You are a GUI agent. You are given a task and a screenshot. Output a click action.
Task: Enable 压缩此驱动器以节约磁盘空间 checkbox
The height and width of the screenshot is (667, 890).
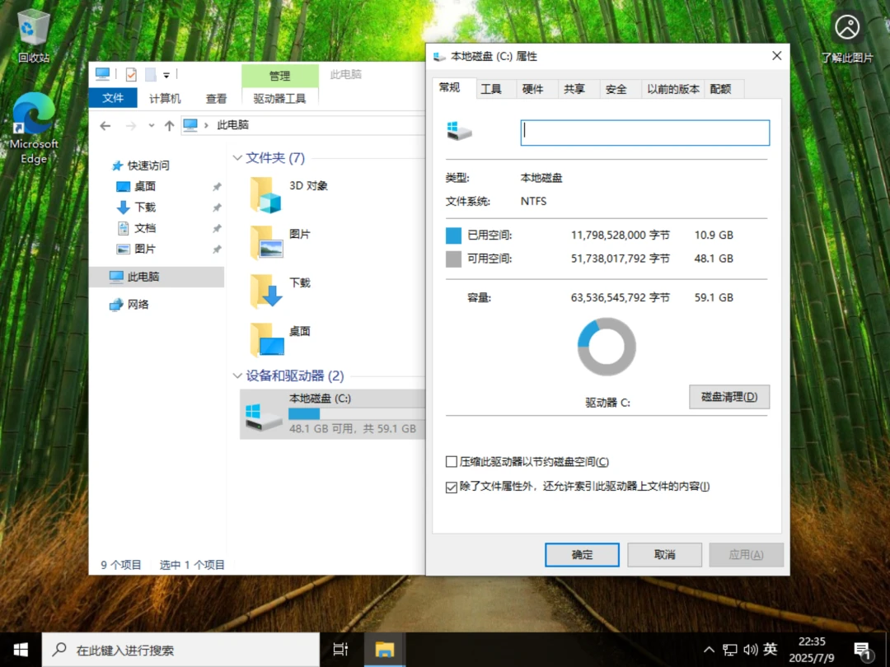coord(452,462)
